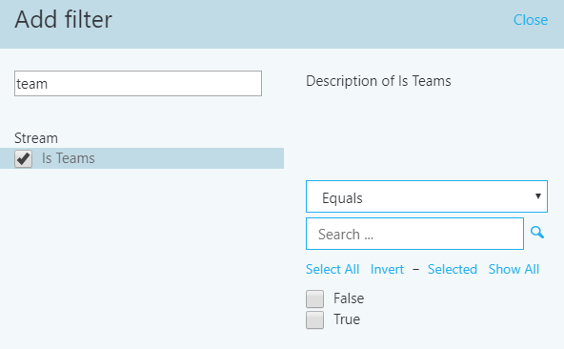Click the Select All link
The height and width of the screenshot is (349, 564).
[332, 270]
